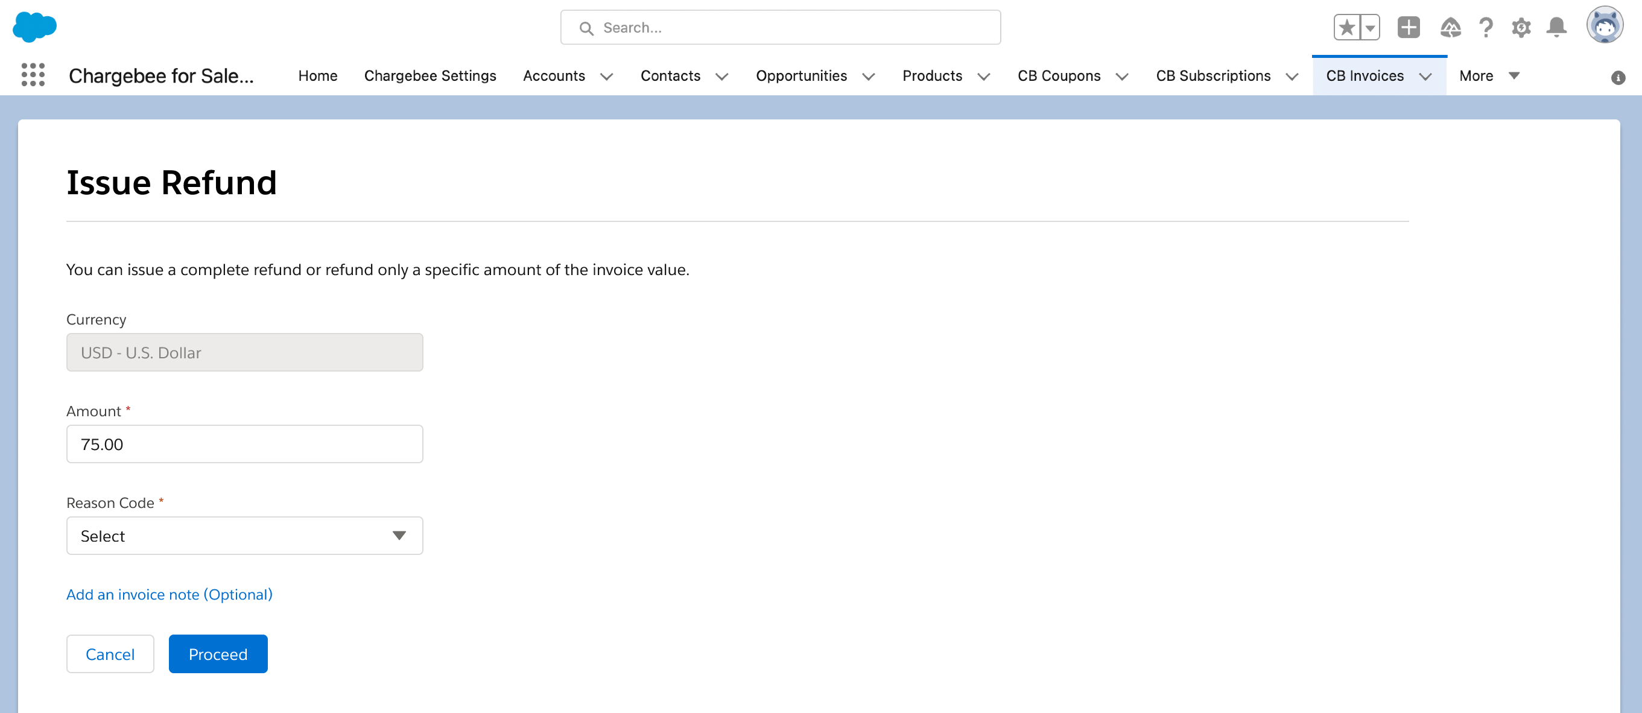The image size is (1642, 713).
Task: Open the user profile avatar
Action: [1604, 26]
